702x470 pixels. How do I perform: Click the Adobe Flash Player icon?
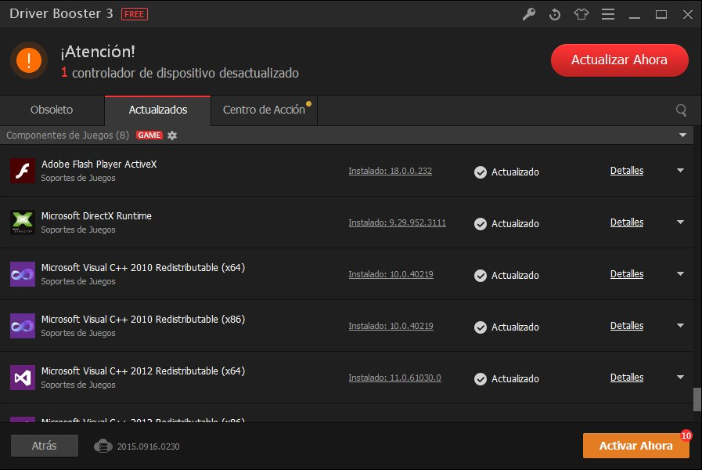point(23,171)
